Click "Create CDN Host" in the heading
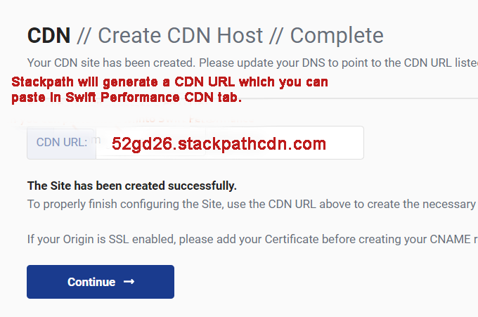The width and height of the screenshot is (478, 317). [180, 36]
